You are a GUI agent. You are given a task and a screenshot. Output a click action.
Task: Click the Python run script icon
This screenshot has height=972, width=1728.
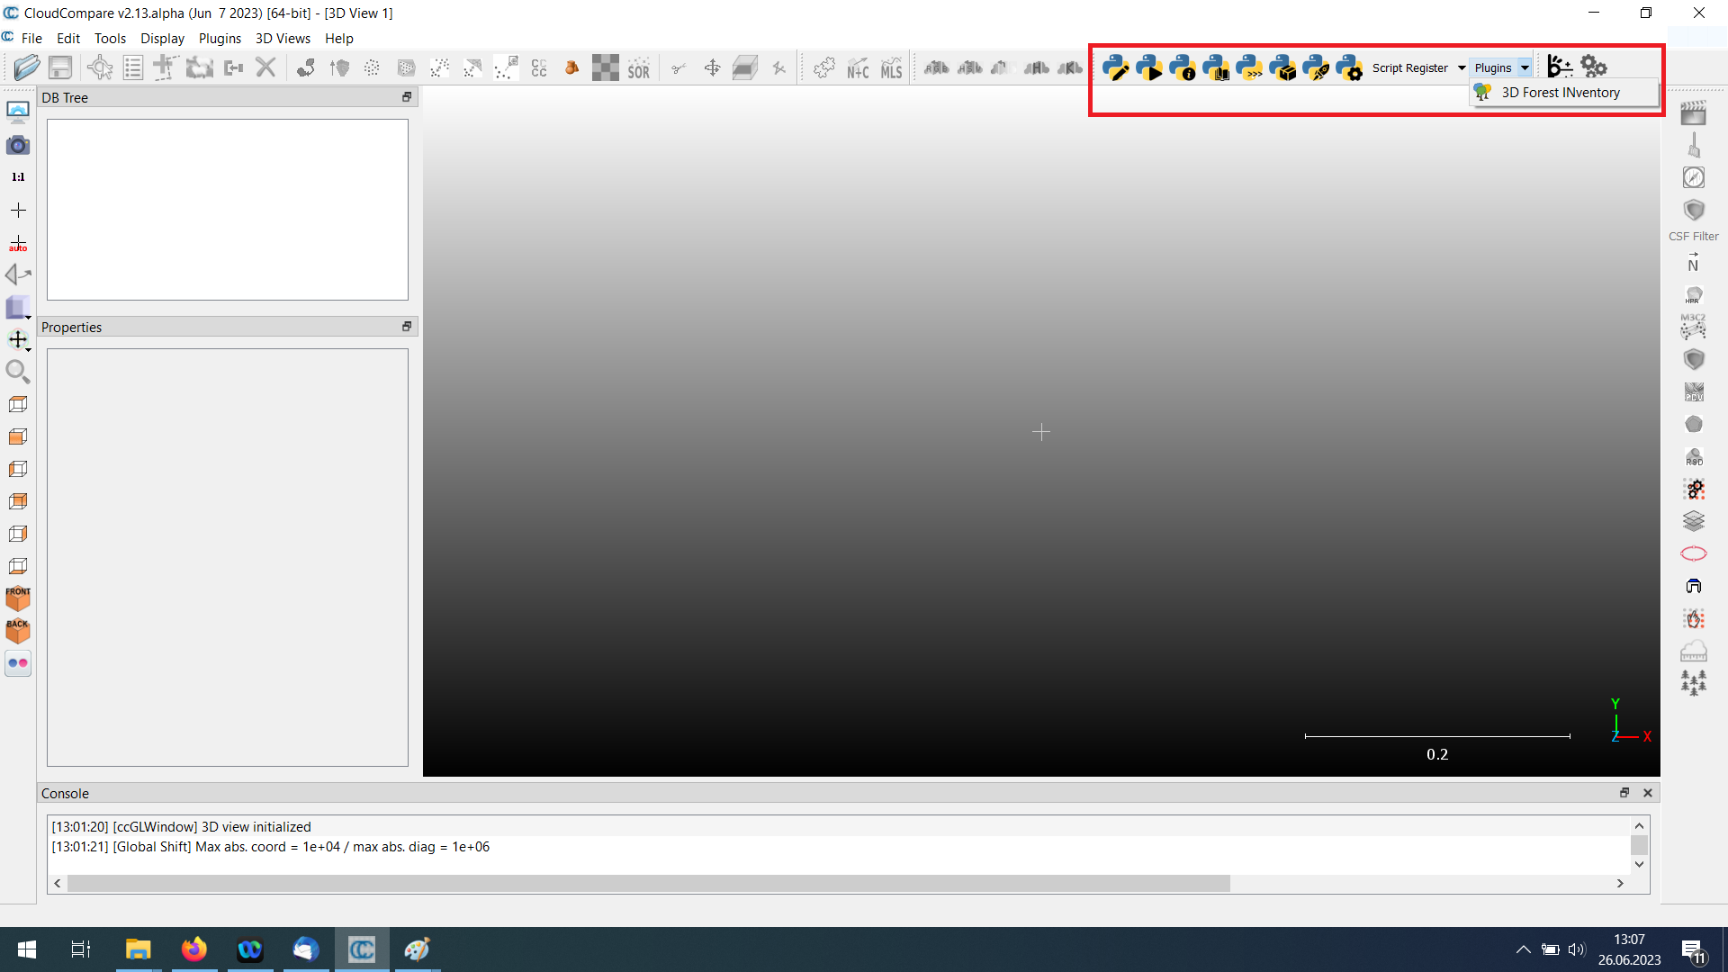1148,67
